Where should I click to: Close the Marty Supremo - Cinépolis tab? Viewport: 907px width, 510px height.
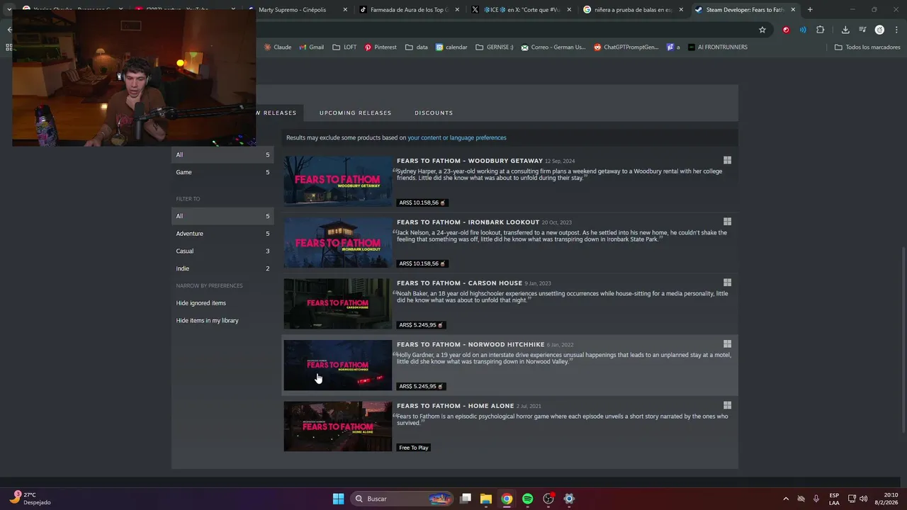point(345,10)
